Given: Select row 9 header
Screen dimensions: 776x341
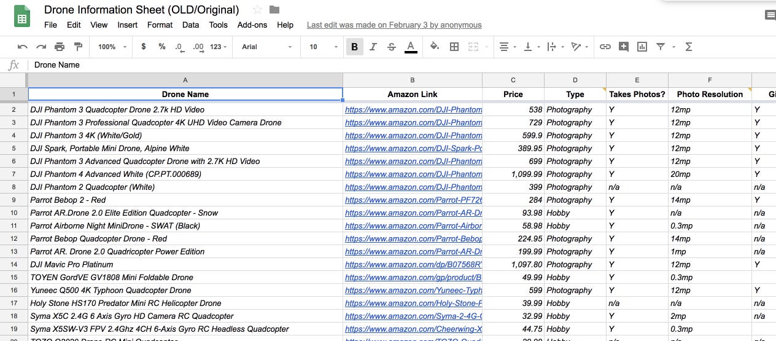Looking at the screenshot, I should coord(14,200).
